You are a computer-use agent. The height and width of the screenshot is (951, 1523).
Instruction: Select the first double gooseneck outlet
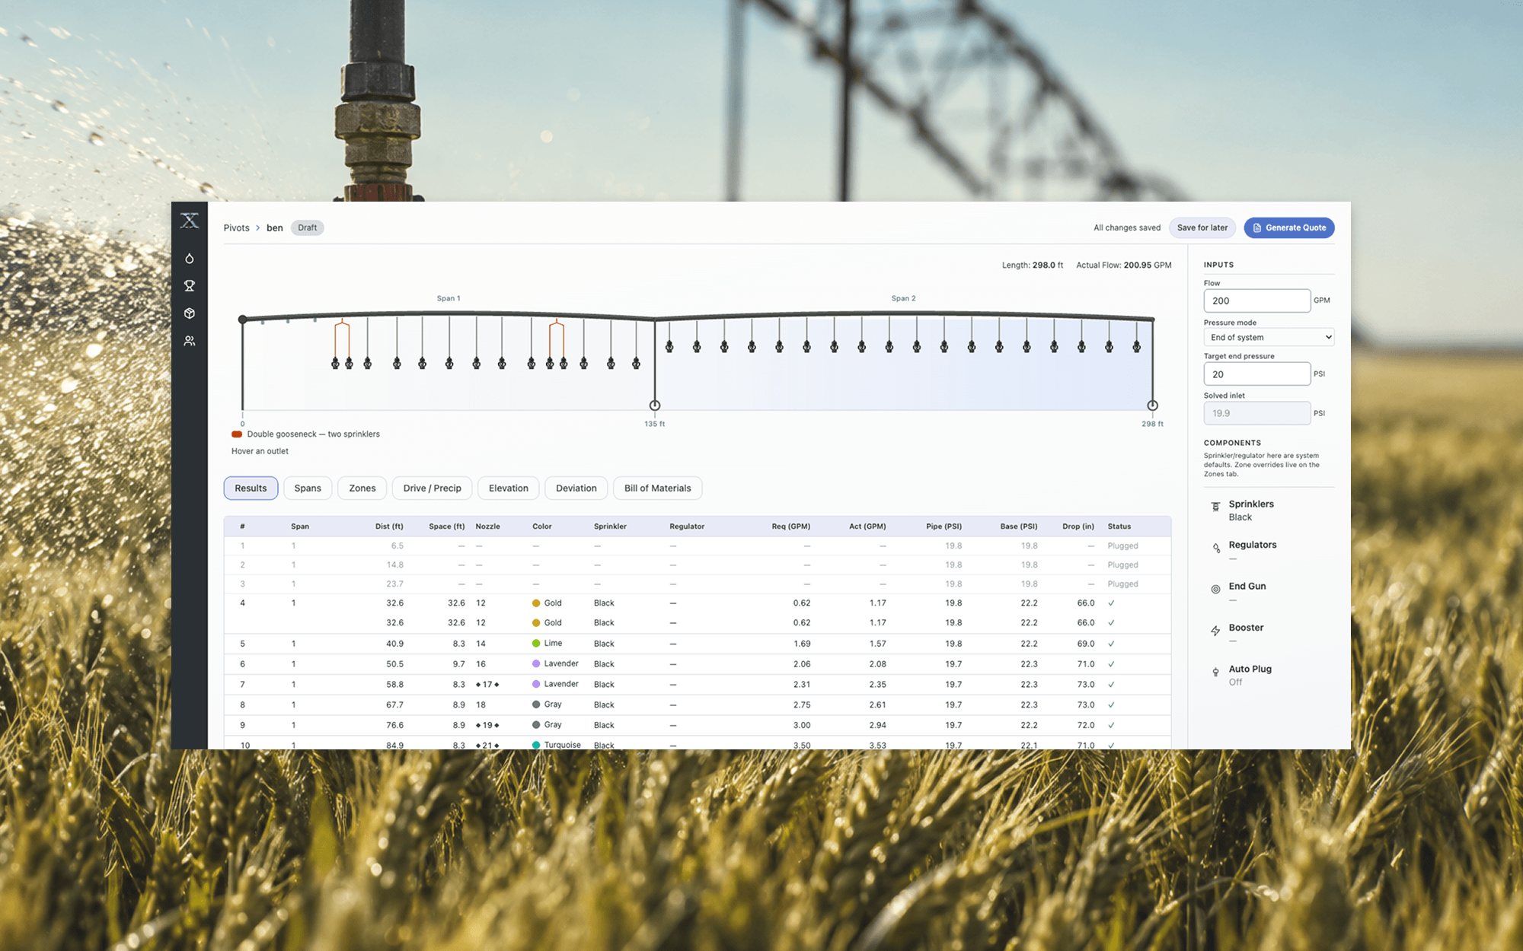(342, 345)
